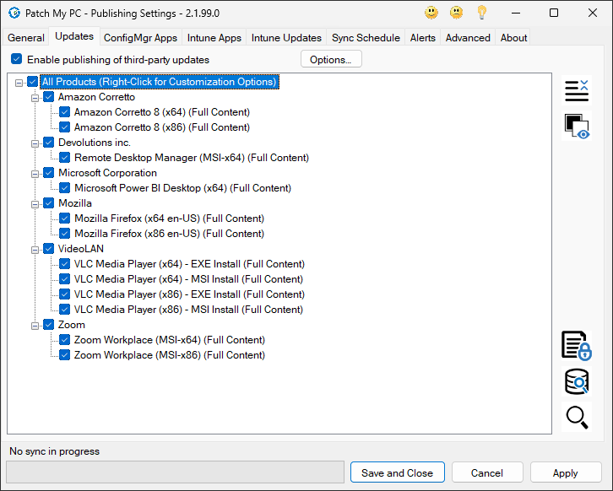Uncheck Amazon Corretto 8 (x64) checkbox
The image size is (613, 491).
point(65,112)
